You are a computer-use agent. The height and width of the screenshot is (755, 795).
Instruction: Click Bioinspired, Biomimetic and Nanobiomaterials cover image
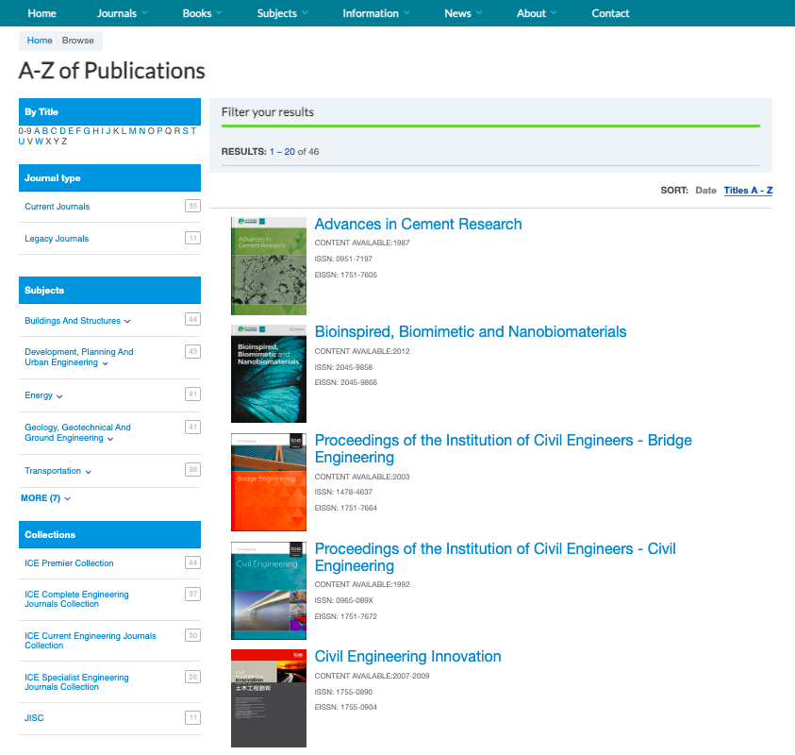269,374
